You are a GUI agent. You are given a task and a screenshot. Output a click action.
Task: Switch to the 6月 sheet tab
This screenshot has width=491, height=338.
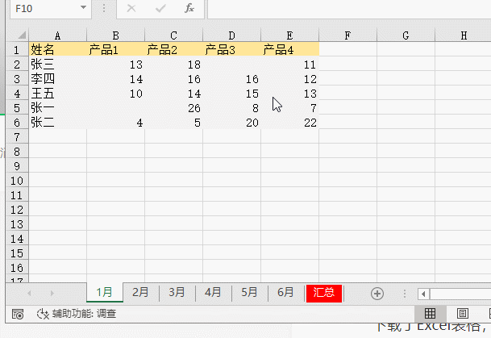click(x=285, y=293)
